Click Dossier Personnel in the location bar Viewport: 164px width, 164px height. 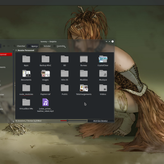(26, 50)
